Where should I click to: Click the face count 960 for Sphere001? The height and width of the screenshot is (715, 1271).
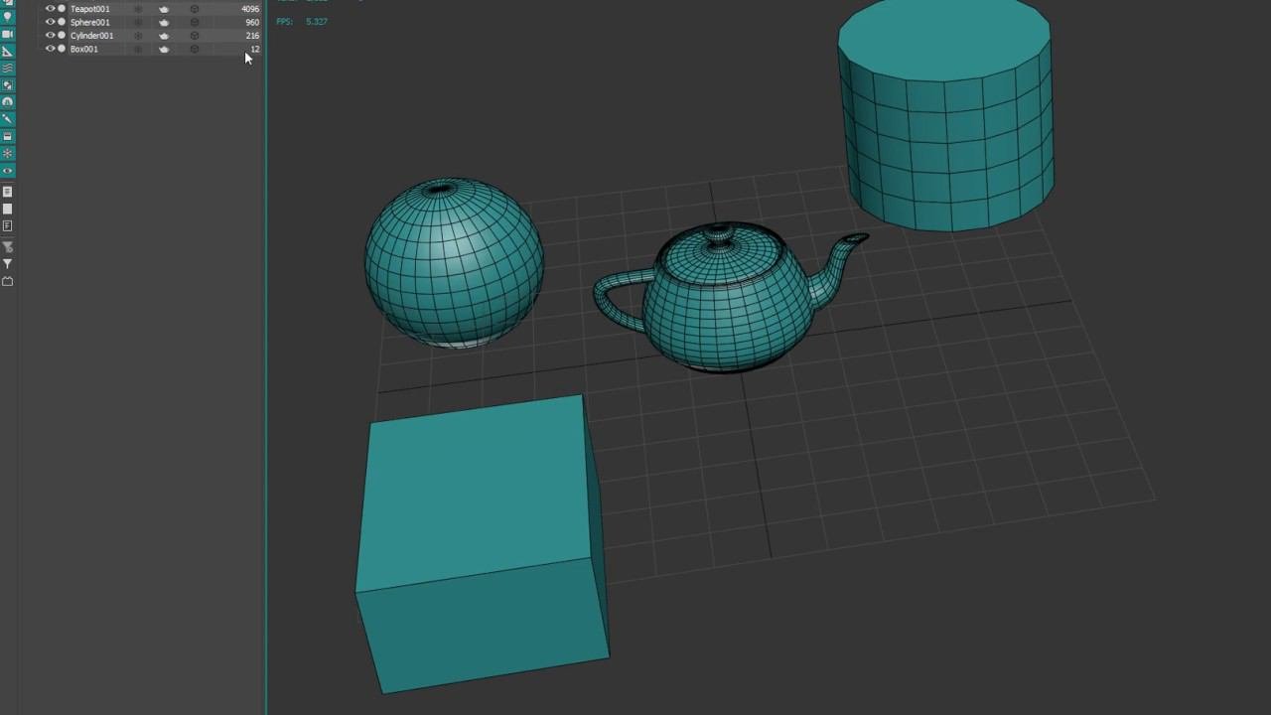coord(252,22)
